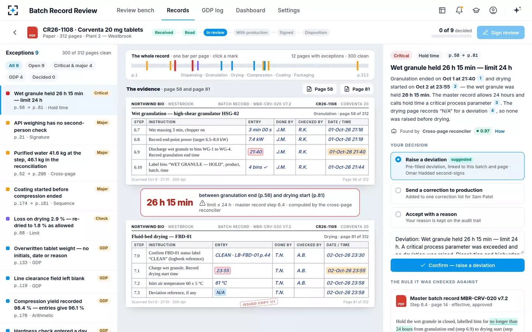Filter exceptions by GDP 4
Image resolution: width=532 pixels, height=332 pixels.
[16, 77]
